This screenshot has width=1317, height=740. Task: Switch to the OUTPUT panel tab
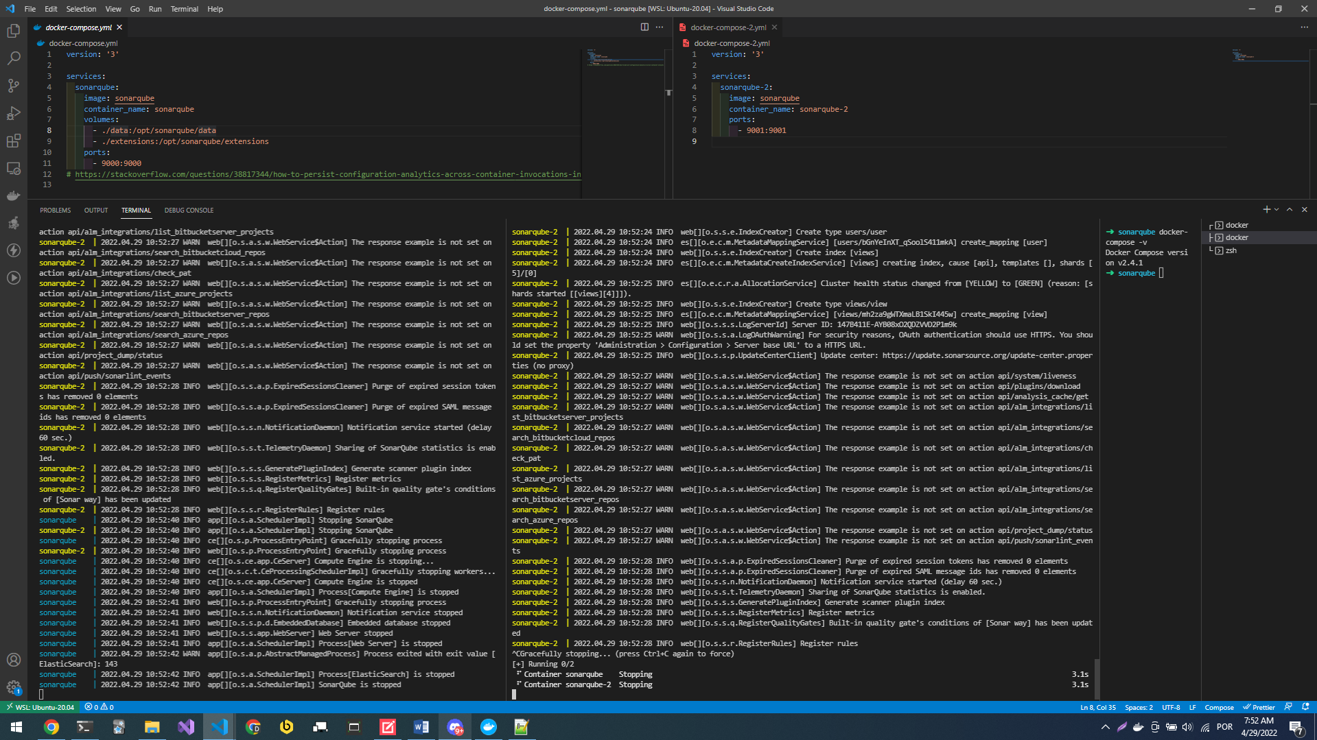click(96, 211)
